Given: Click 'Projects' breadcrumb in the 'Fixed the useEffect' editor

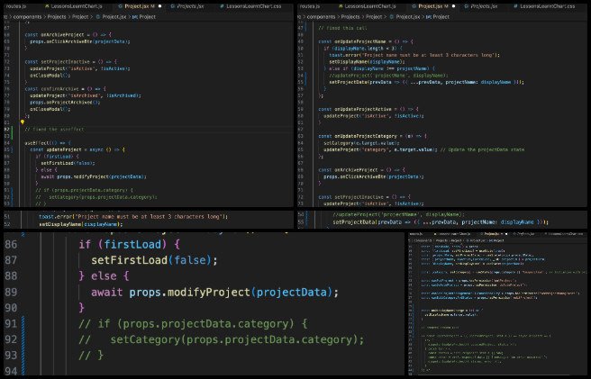Looking at the screenshot, I should [x=57, y=17].
